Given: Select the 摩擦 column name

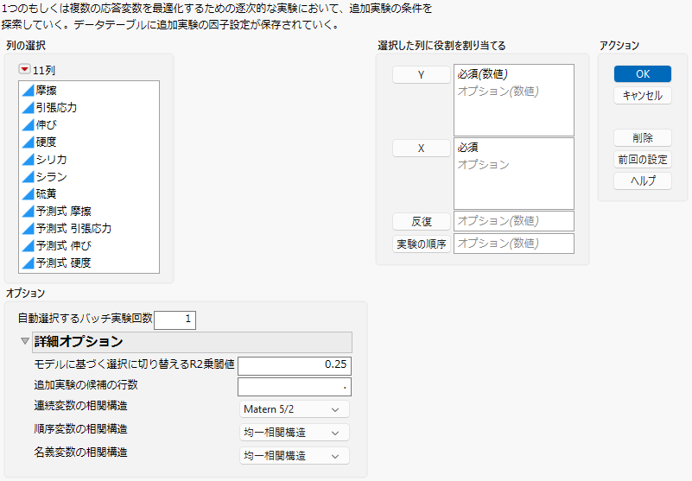Looking at the screenshot, I should tap(47, 91).
